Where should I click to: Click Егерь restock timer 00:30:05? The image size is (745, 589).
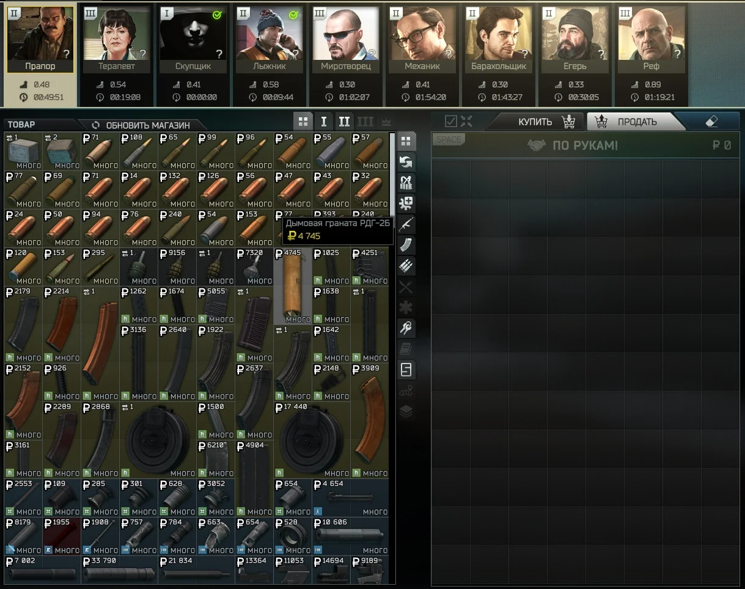point(583,97)
